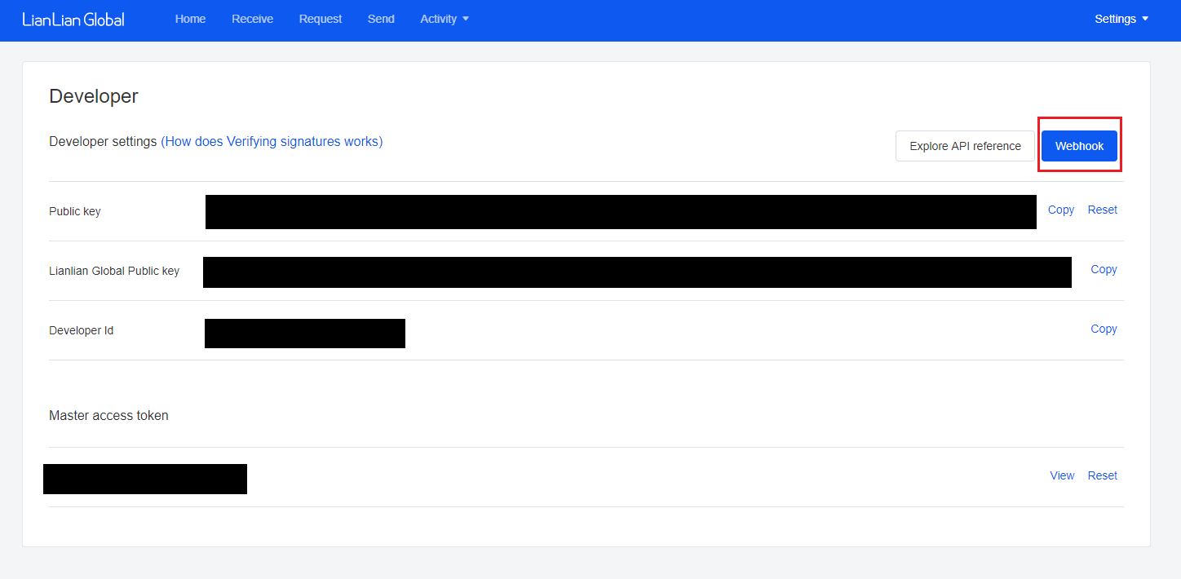Click the Explore API reference button
1181x579 pixels.
(x=965, y=146)
